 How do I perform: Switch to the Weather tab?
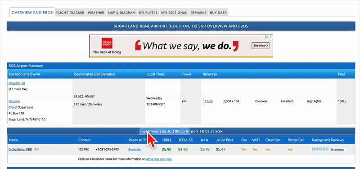click(96, 13)
